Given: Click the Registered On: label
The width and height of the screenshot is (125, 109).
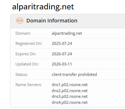Looking at the screenshot, I should (29, 44).
